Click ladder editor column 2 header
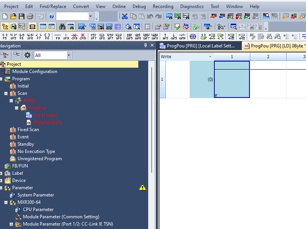Screen dimensions: 306x229 click(268, 57)
